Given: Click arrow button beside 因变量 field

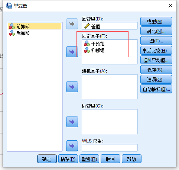Looking at the screenshot, I should point(72,24).
